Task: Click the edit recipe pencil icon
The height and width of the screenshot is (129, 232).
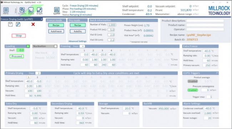Action: coord(18,24)
